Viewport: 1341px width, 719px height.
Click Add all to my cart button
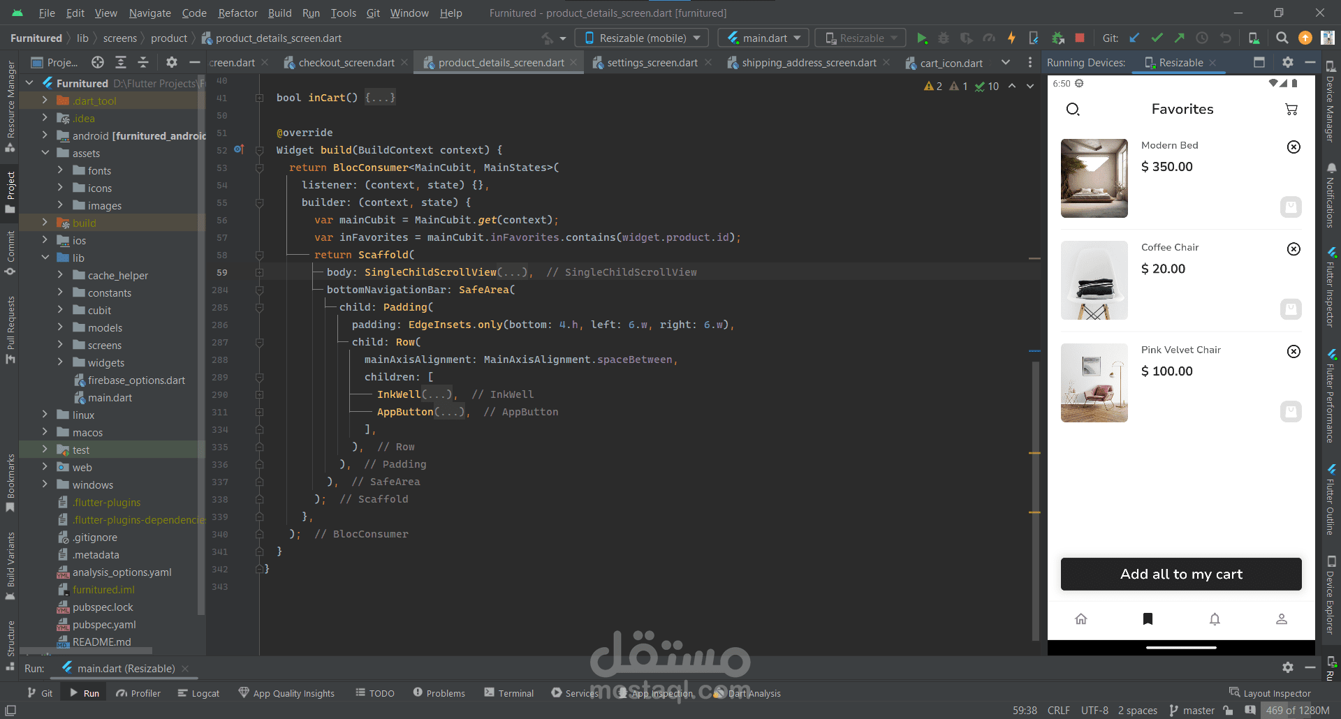click(1181, 575)
